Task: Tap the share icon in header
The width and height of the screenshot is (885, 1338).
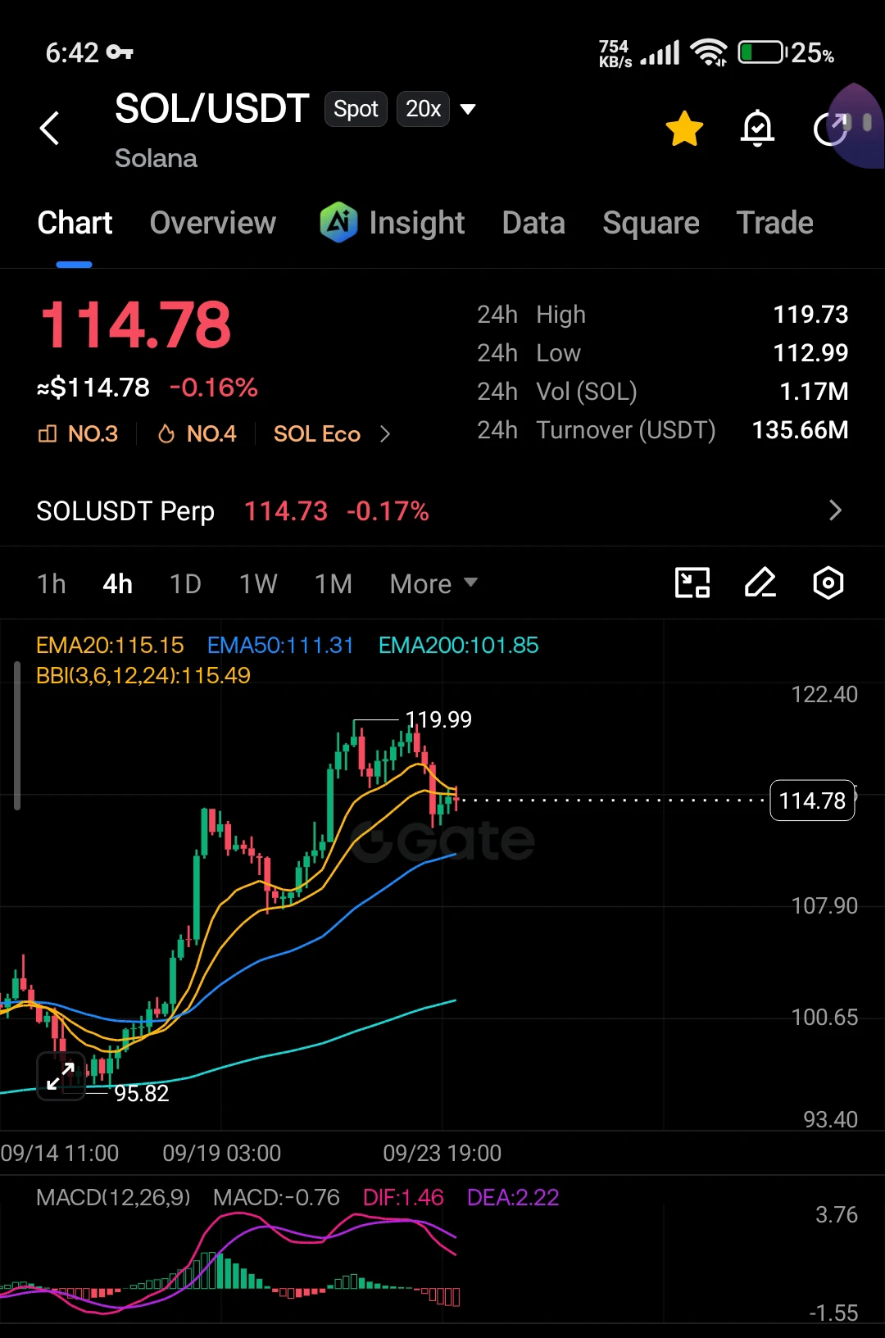Action: [829, 129]
